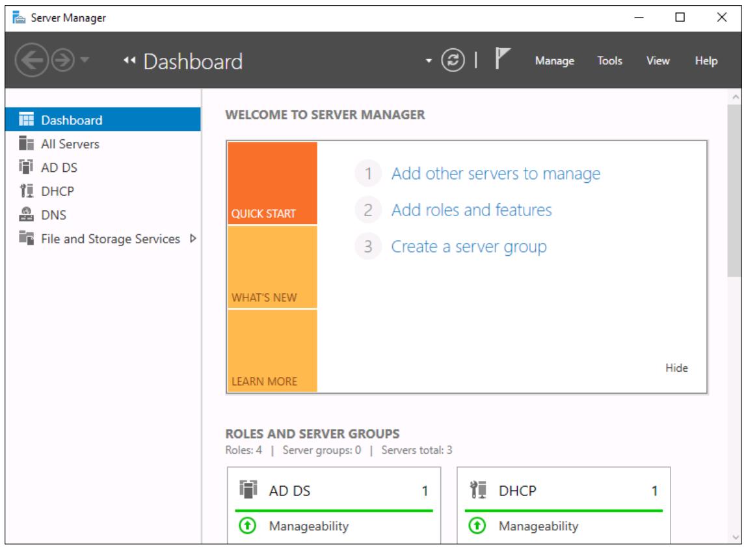Open the AD DS sidebar entry
Screen dimensions: 744x548
[59, 168]
